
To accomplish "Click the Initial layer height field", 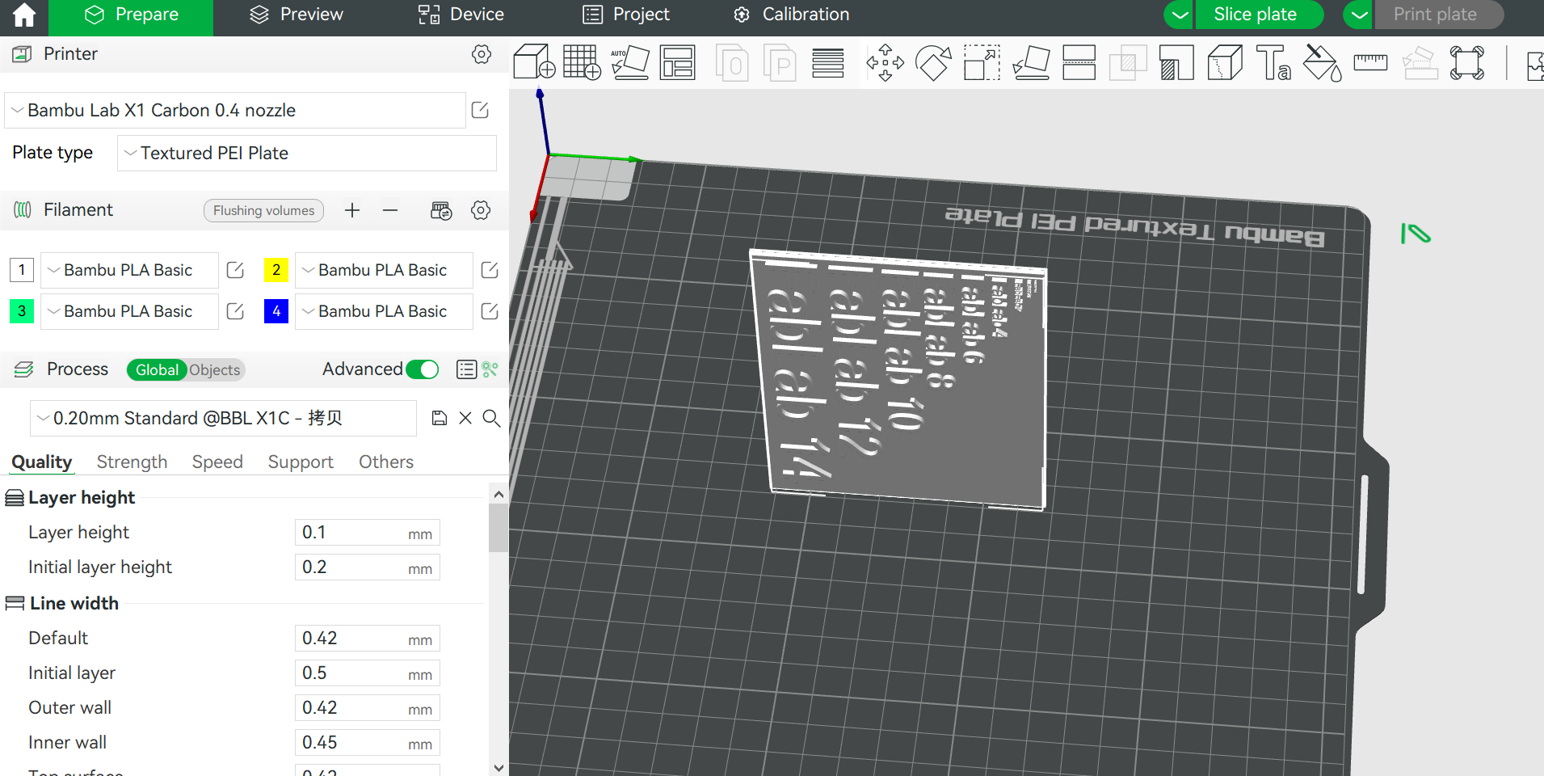I will coord(368,567).
